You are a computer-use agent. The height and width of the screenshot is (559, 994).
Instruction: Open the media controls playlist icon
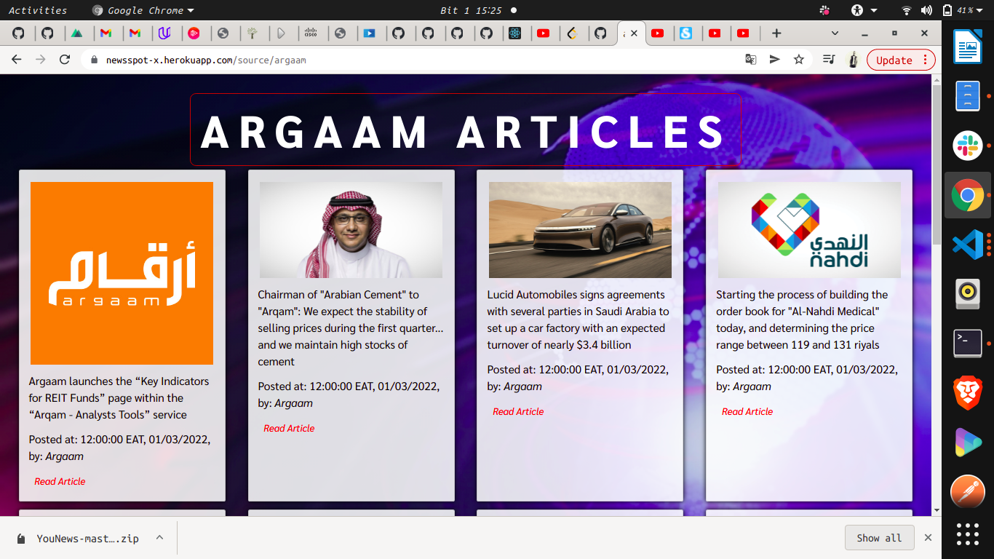pyautogui.click(x=829, y=60)
